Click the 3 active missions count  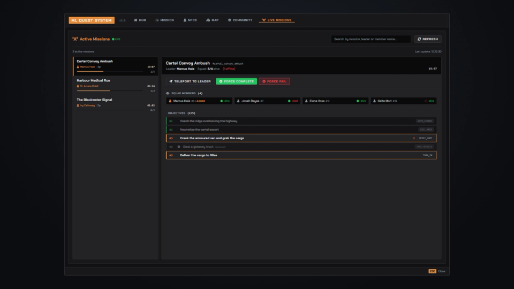click(x=84, y=51)
